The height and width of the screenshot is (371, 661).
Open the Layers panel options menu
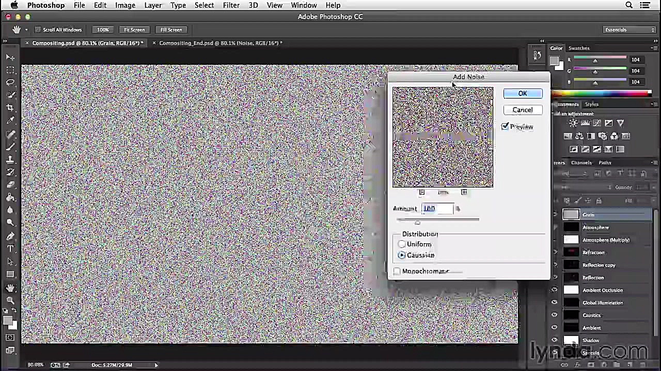coord(654,162)
